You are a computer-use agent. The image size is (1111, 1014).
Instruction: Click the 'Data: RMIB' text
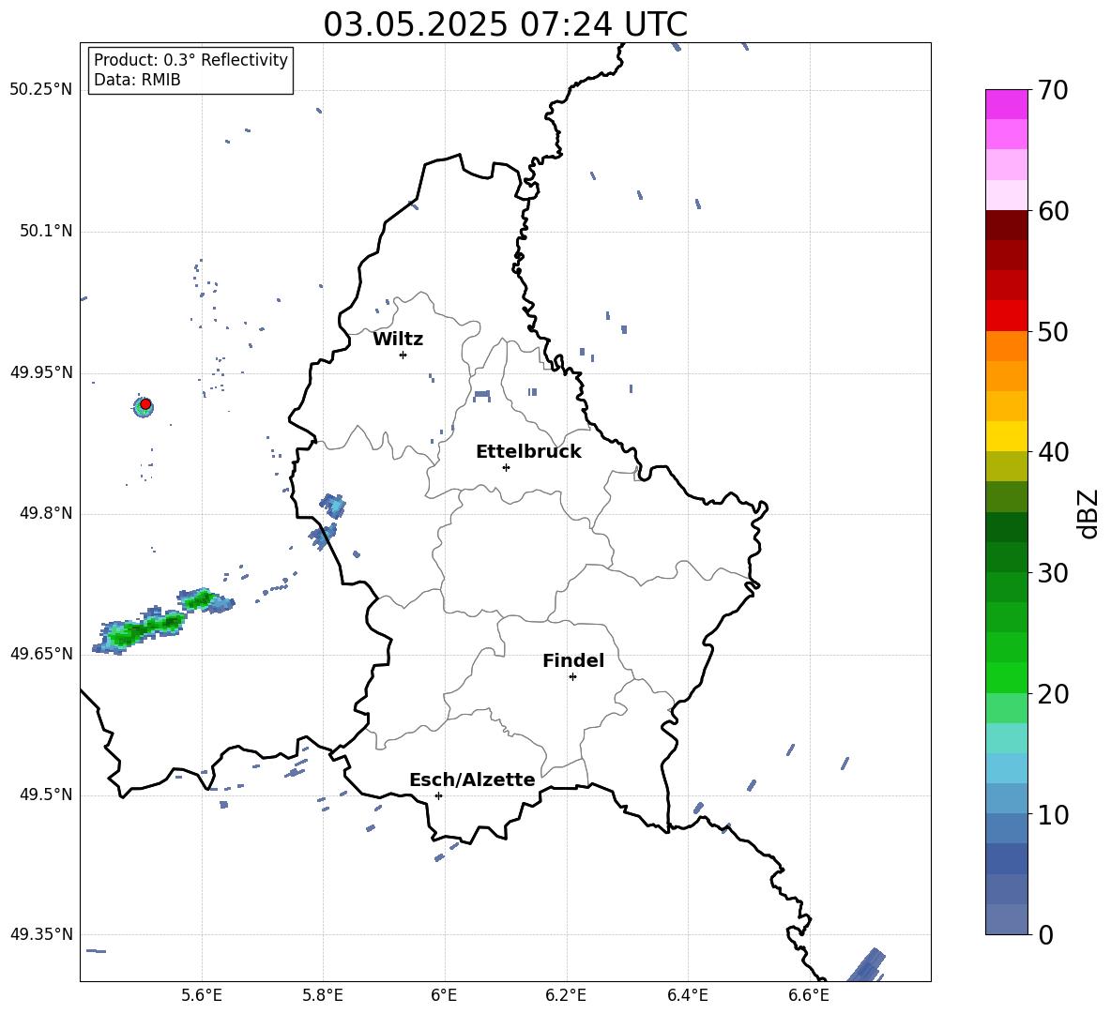[x=137, y=80]
